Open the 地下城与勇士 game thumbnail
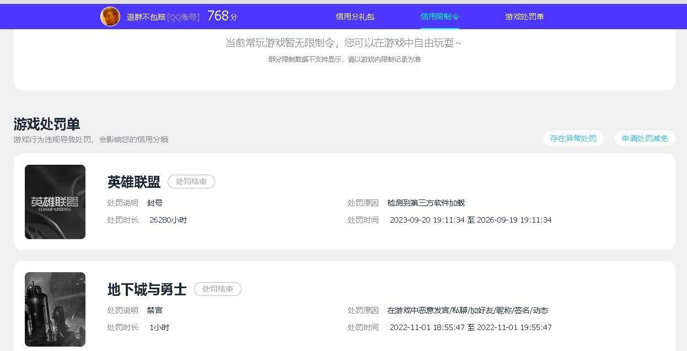 point(55,309)
